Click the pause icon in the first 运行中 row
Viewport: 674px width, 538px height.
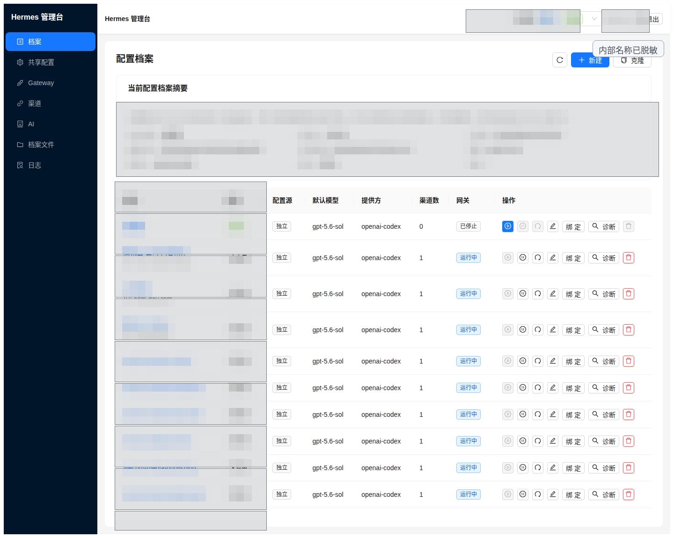(x=523, y=258)
